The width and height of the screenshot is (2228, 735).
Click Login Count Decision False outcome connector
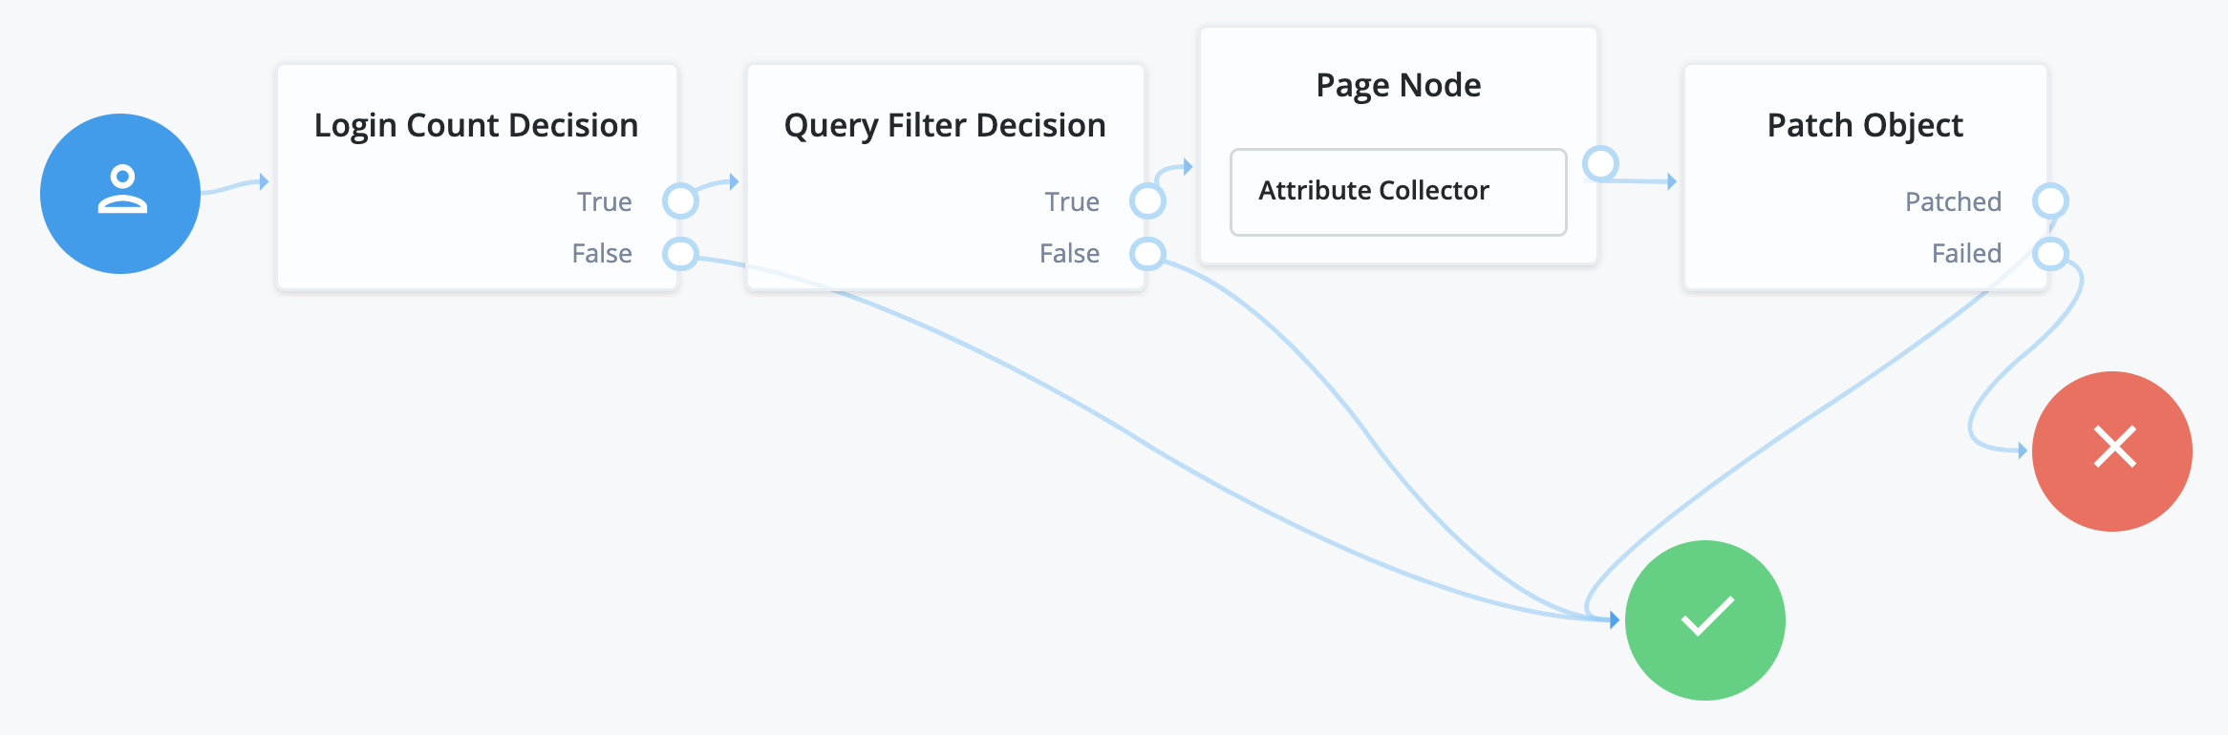680,253
